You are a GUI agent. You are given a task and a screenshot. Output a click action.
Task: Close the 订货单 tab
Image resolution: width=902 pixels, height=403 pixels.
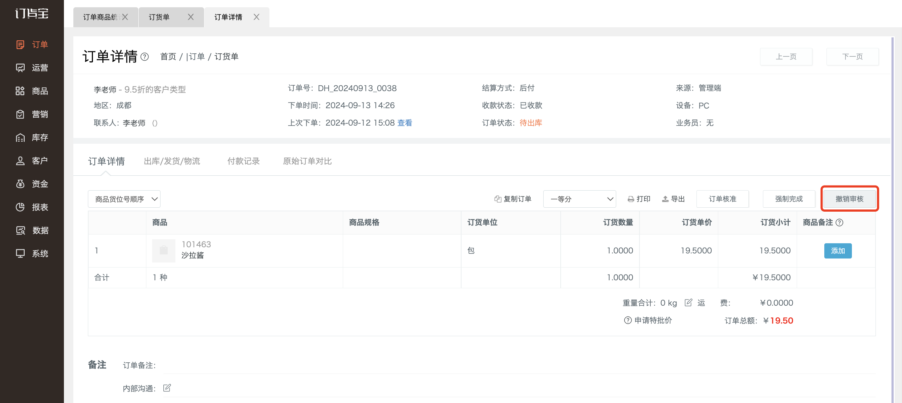(191, 17)
